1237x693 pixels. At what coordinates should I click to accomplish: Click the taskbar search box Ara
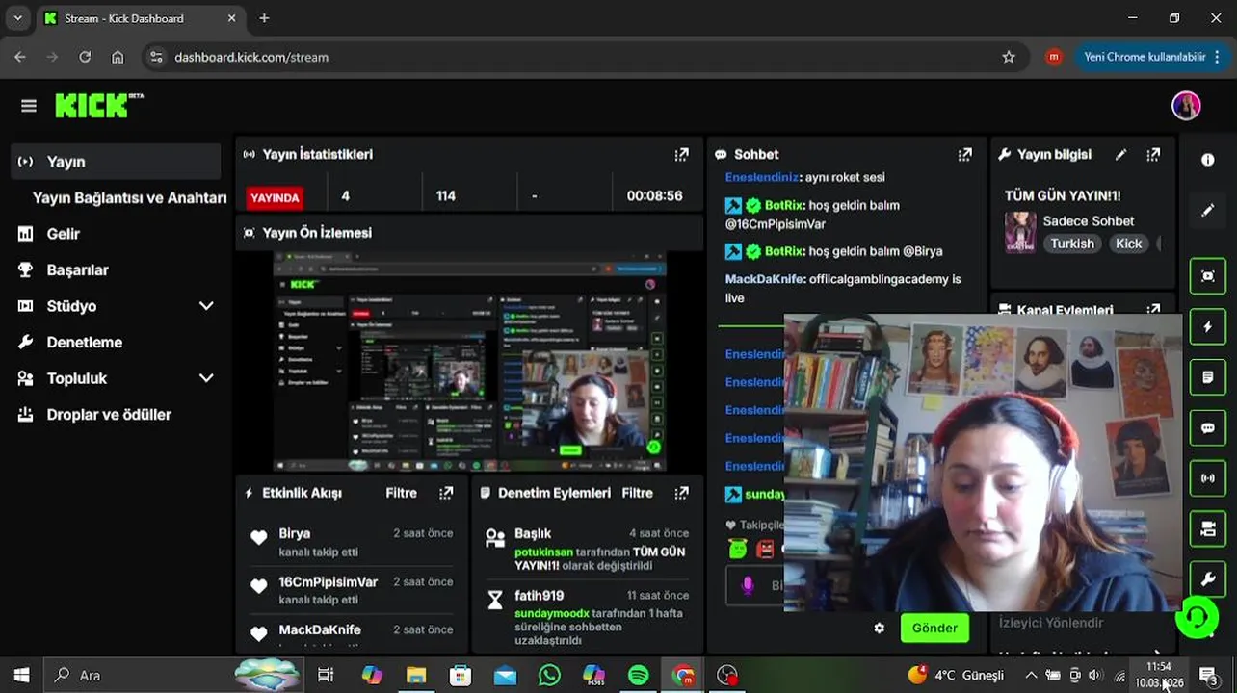click(173, 676)
